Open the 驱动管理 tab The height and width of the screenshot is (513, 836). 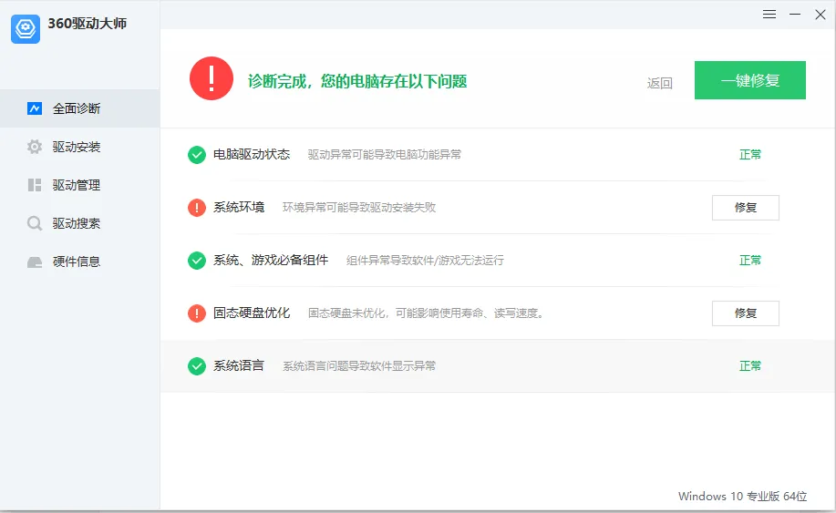pyautogui.click(x=80, y=185)
